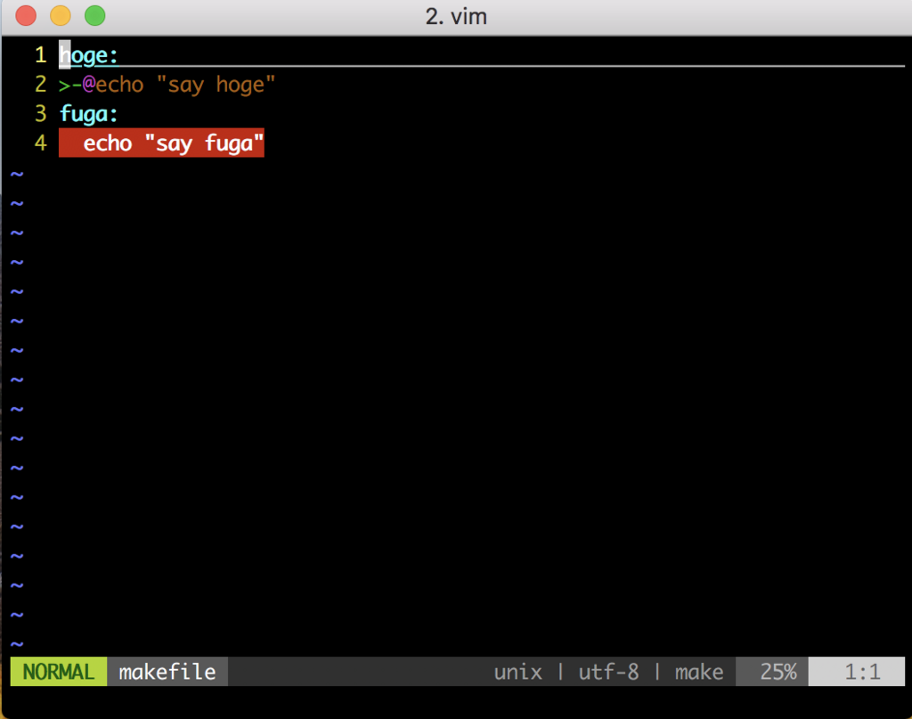The height and width of the screenshot is (719, 912).
Task: Select the hoge: target label
Action: [88, 54]
